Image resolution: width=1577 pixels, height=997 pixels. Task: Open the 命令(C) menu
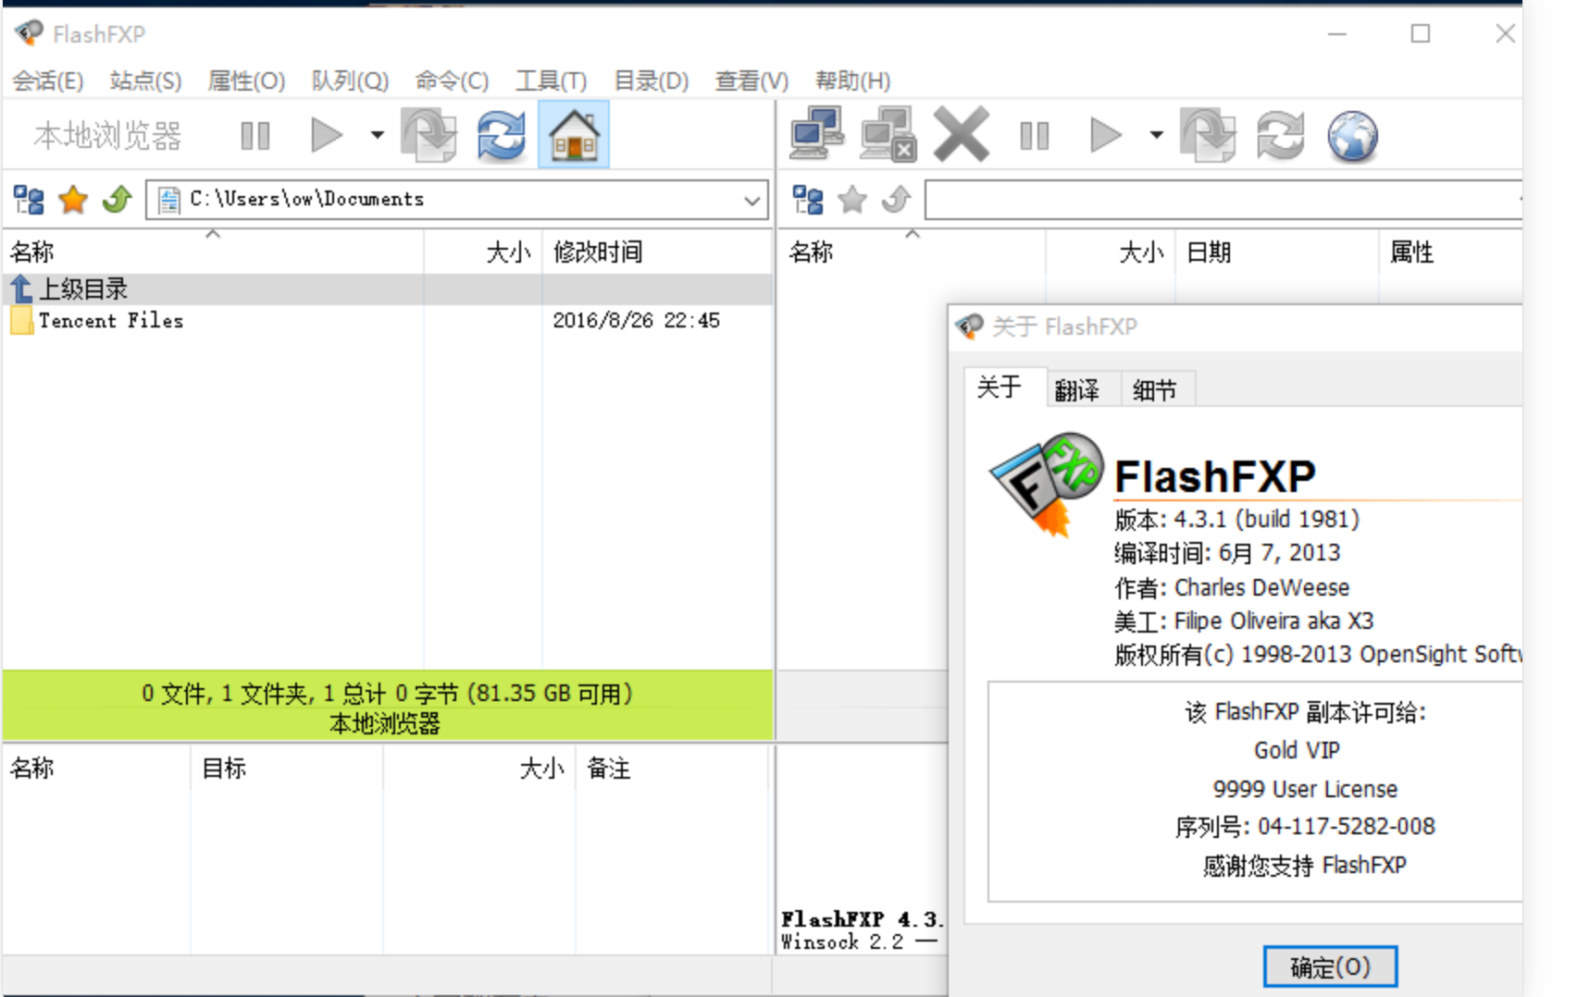(452, 81)
